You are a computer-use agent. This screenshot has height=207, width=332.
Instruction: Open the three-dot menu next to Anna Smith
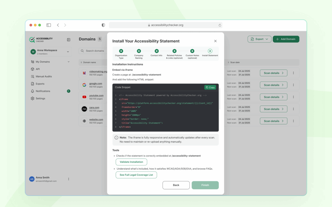tap(68, 179)
